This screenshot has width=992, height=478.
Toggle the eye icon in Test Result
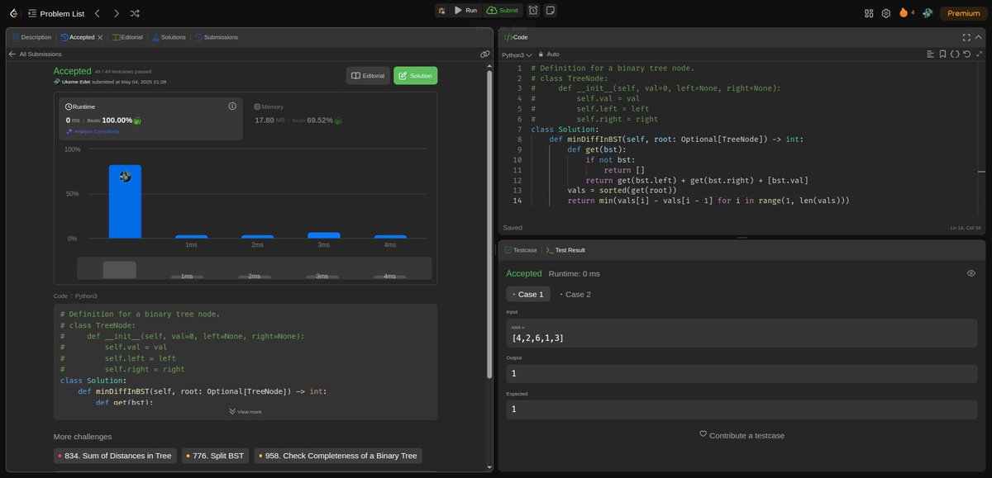[x=971, y=273]
